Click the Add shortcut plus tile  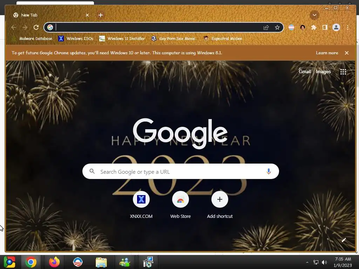click(220, 205)
